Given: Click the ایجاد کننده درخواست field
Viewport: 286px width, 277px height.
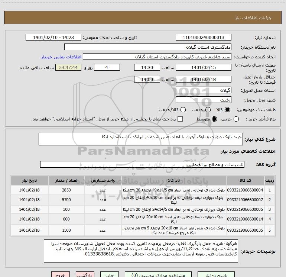Looking at the screenshot, I should tap(157, 57).
